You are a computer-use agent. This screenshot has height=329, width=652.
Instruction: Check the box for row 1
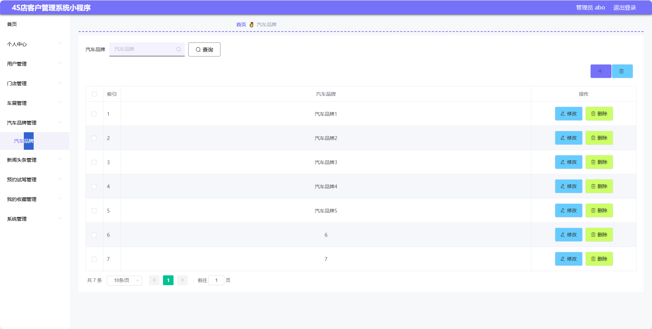coord(94,114)
